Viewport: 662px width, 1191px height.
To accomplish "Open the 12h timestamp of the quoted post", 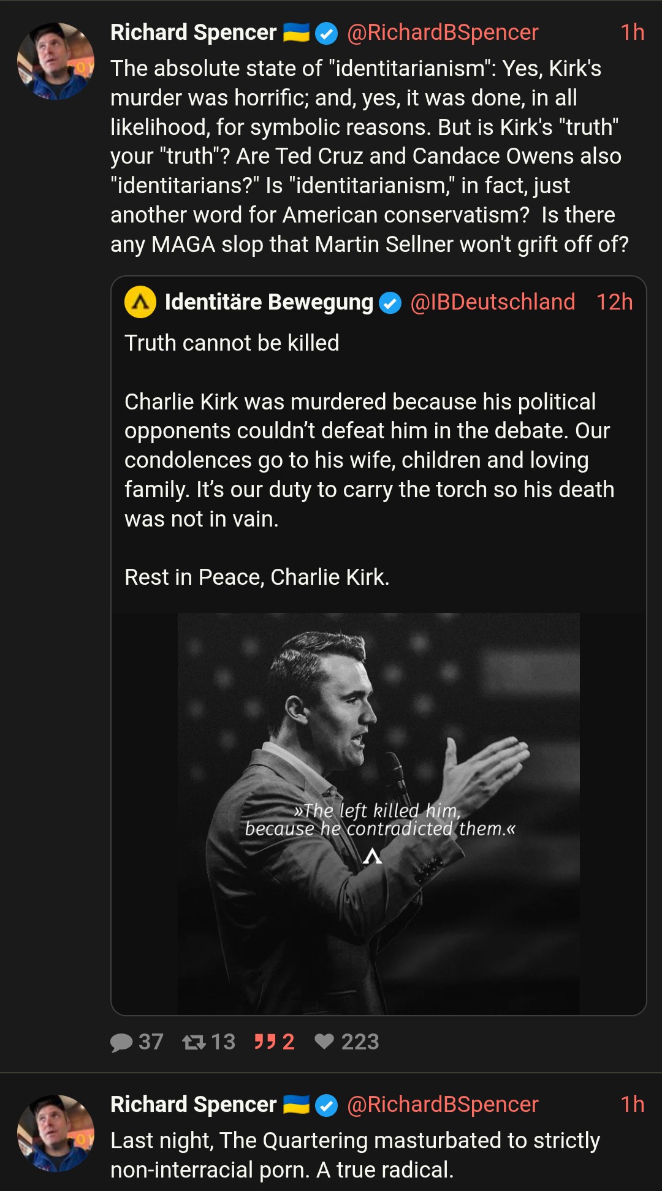I will click(x=614, y=302).
